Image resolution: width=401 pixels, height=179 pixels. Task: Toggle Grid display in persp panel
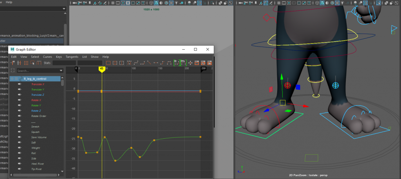(x=278, y=3)
